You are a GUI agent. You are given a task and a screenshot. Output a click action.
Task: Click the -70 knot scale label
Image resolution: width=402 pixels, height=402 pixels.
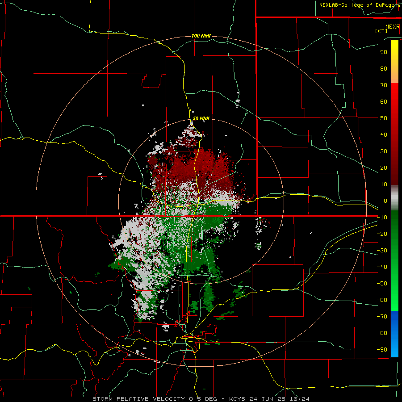coord(382,317)
